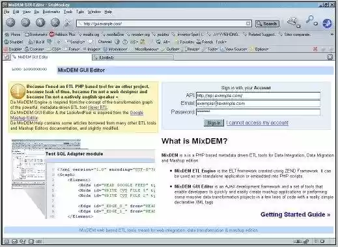Open the Edit menu
338x247 pixels.
pyautogui.click(x=16, y=12)
